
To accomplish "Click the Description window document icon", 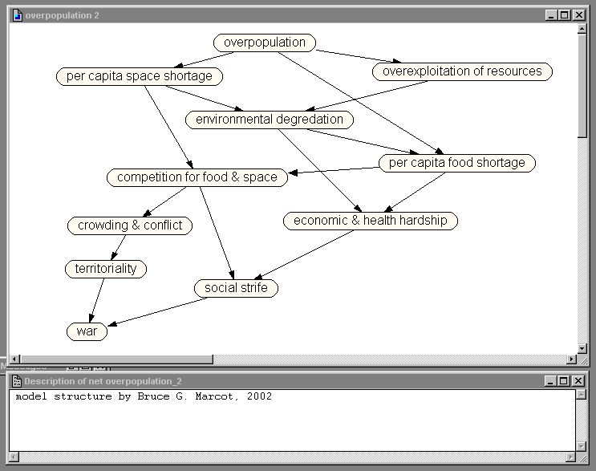I will 17,381.
